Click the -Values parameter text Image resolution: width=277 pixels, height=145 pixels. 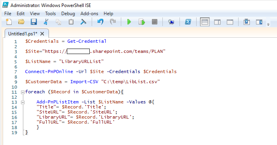(x=136, y=102)
